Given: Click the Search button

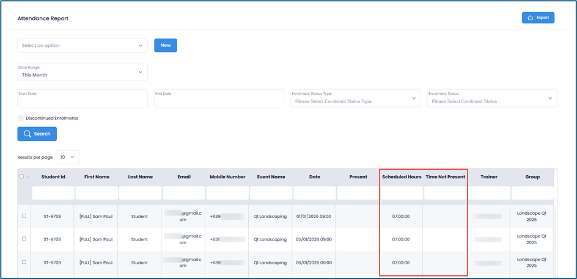Looking at the screenshot, I should tap(37, 134).
